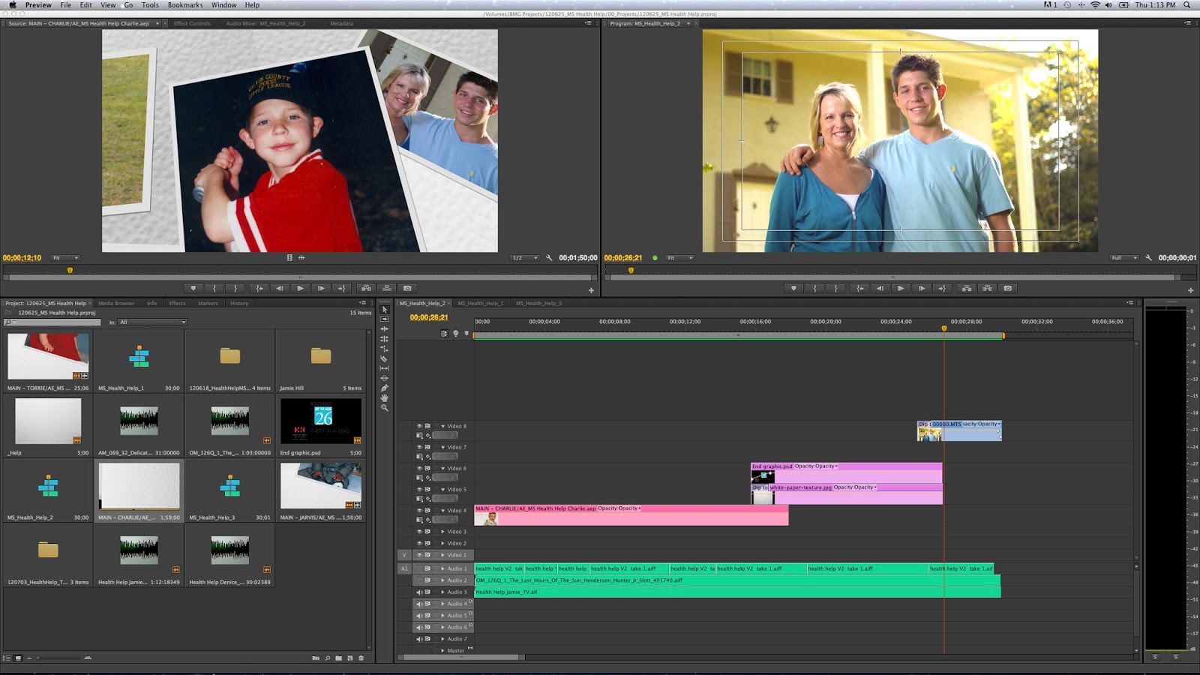Select the Selection tool in the Tools panel
The image size is (1200, 675).
pyautogui.click(x=385, y=310)
